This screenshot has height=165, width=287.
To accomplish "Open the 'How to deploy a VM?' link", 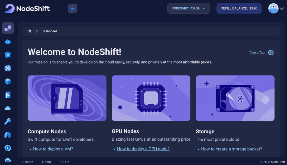I will coord(53,149).
